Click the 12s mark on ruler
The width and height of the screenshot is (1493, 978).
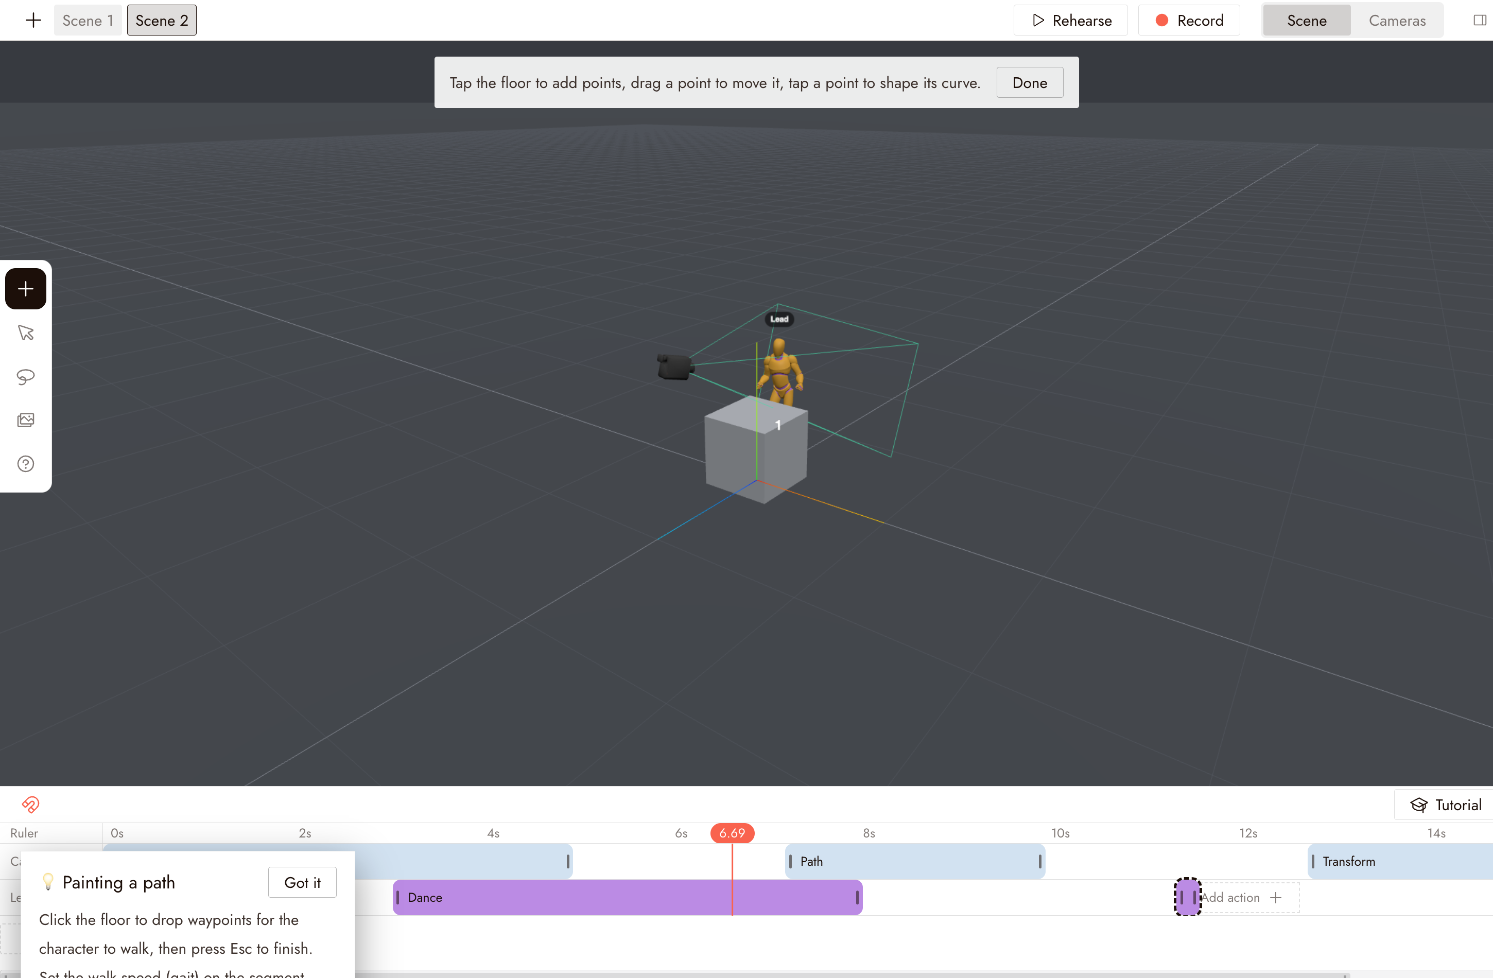1248,833
